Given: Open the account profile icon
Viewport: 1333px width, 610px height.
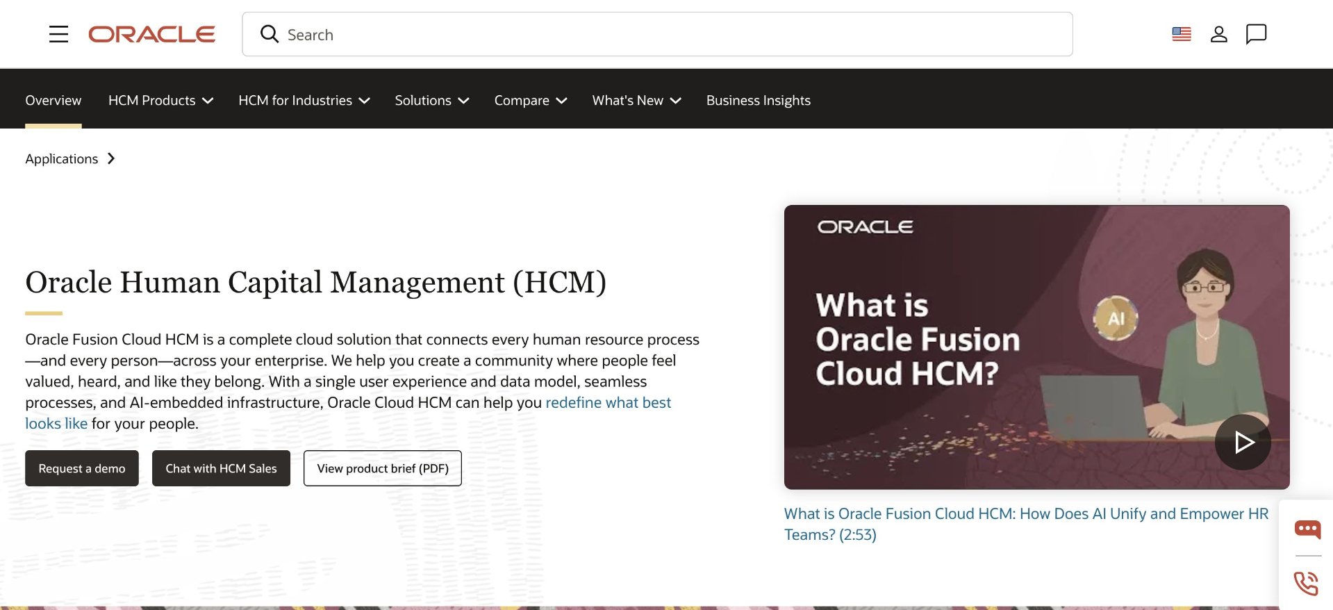Looking at the screenshot, I should click(1219, 34).
